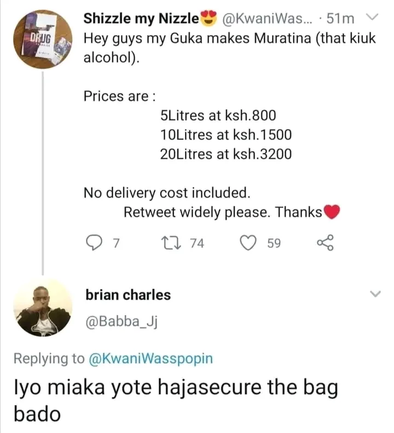
Task: Open the @KwaniWasspopin mention link
Action: coord(150,359)
